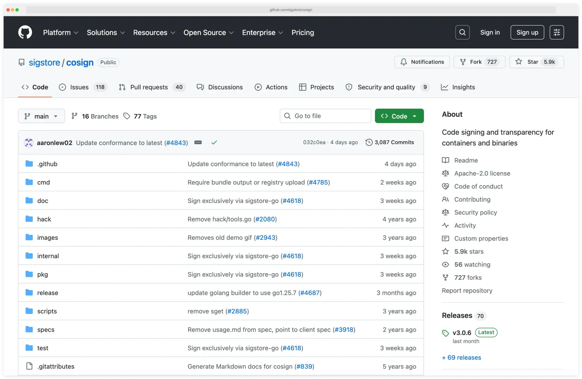Click the fork icon on Fork button
Image resolution: width=582 pixels, height=379 pixels.
point(463,62)
